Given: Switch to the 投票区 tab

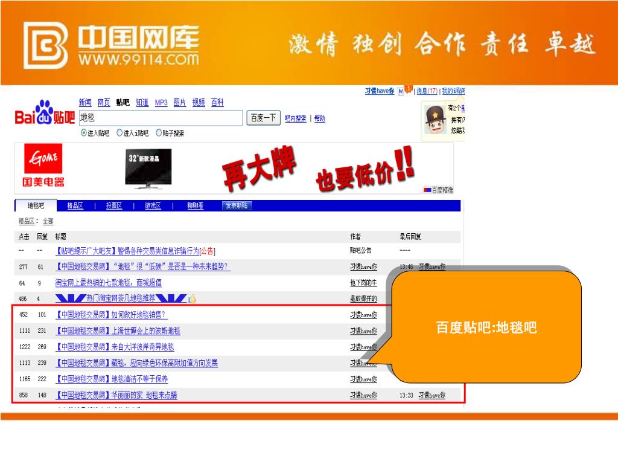Looking at the screenshot, I should coord(114,205).
